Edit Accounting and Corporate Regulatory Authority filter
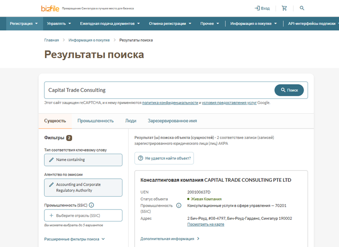The image size is (339, 247). [83, 187]
